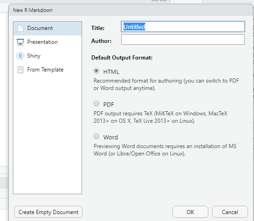This screenshot has width=254, height=221.
Task: Select the Word output format option
Action: click(96, 136)
